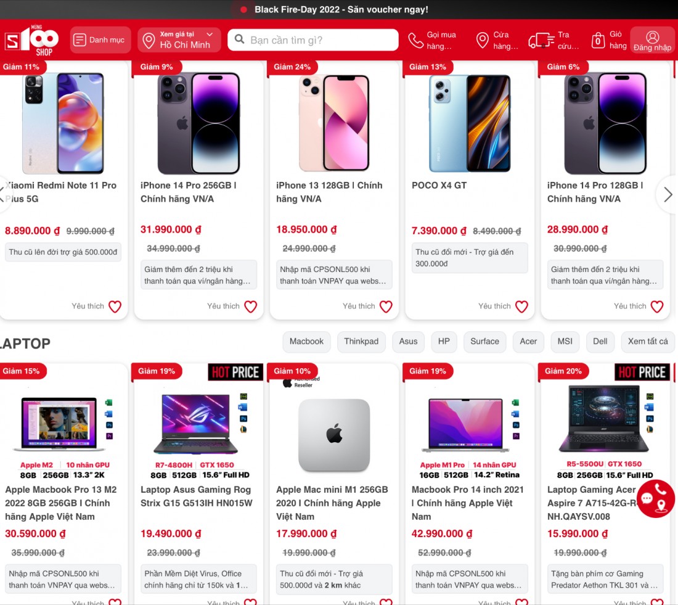Expand the Hồ Chí Minh location dropdown
The height and width of the screenshot is (605, 678).
(179, 40)
